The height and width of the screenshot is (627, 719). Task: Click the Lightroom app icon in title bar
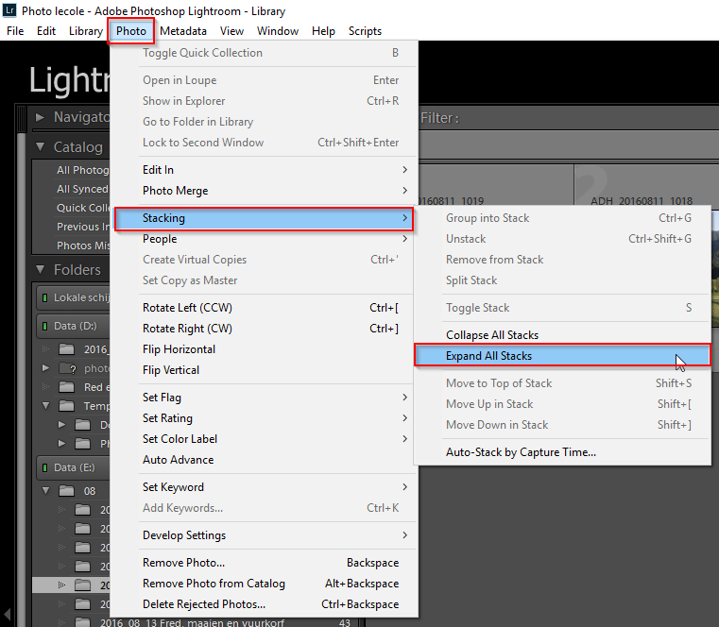10,9
